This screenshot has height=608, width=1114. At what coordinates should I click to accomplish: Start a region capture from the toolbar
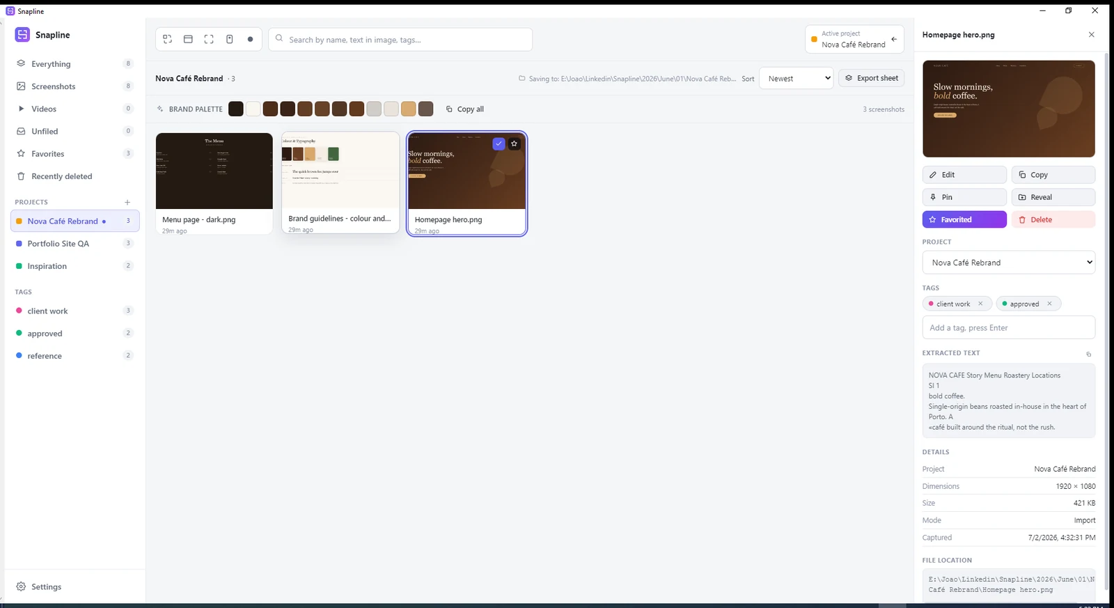[x=167, y=40]
